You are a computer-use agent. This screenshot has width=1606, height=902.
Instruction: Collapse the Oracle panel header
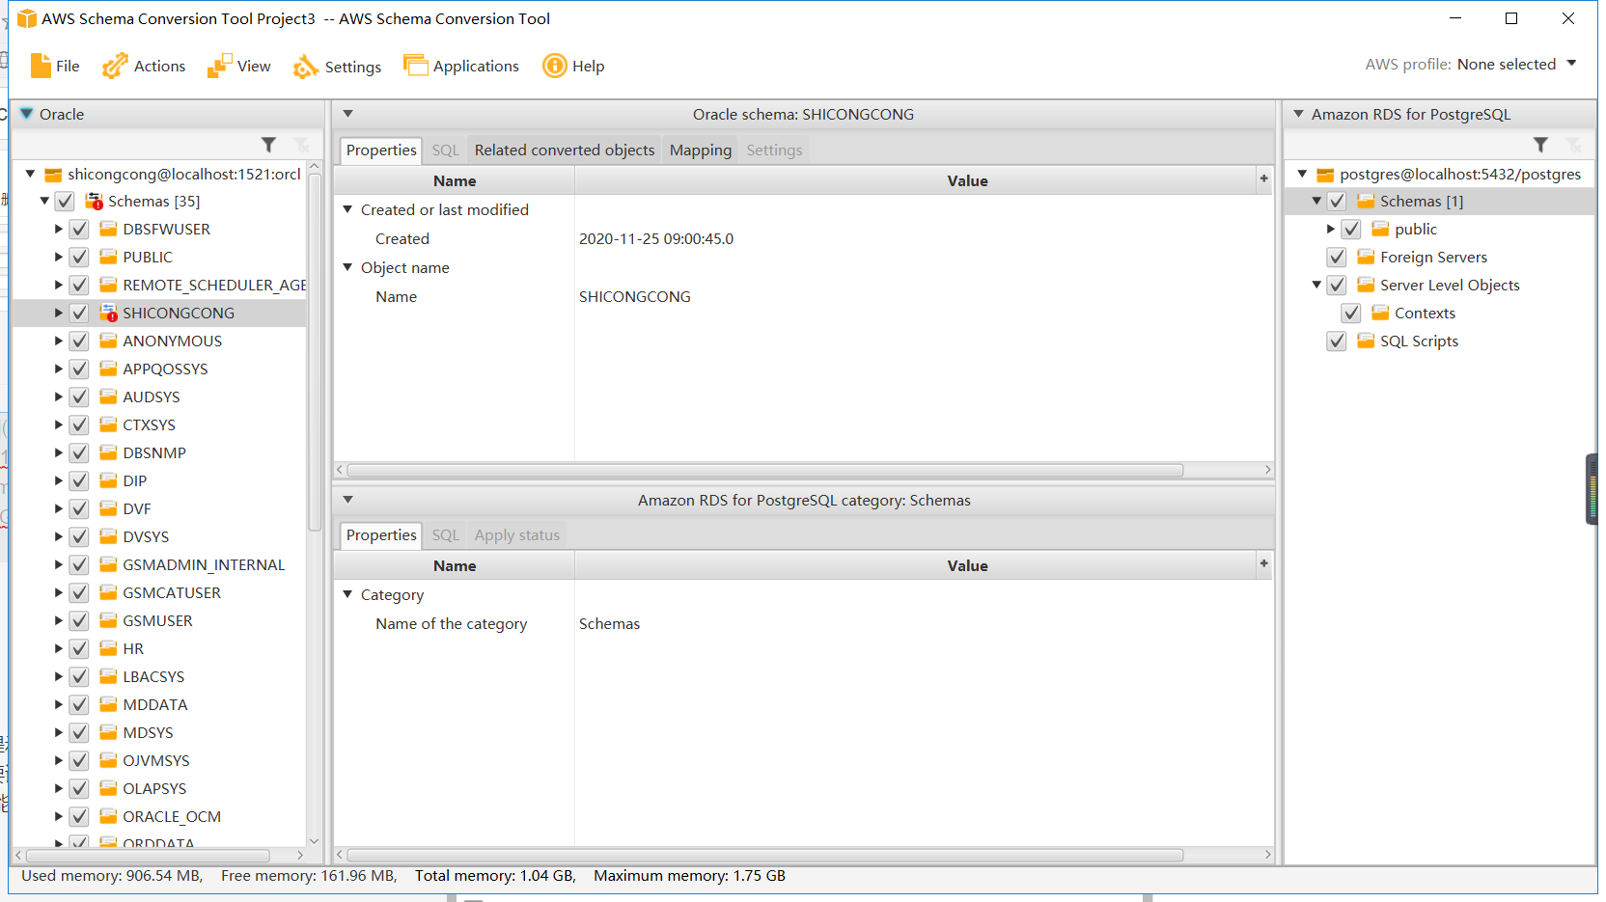26,114
